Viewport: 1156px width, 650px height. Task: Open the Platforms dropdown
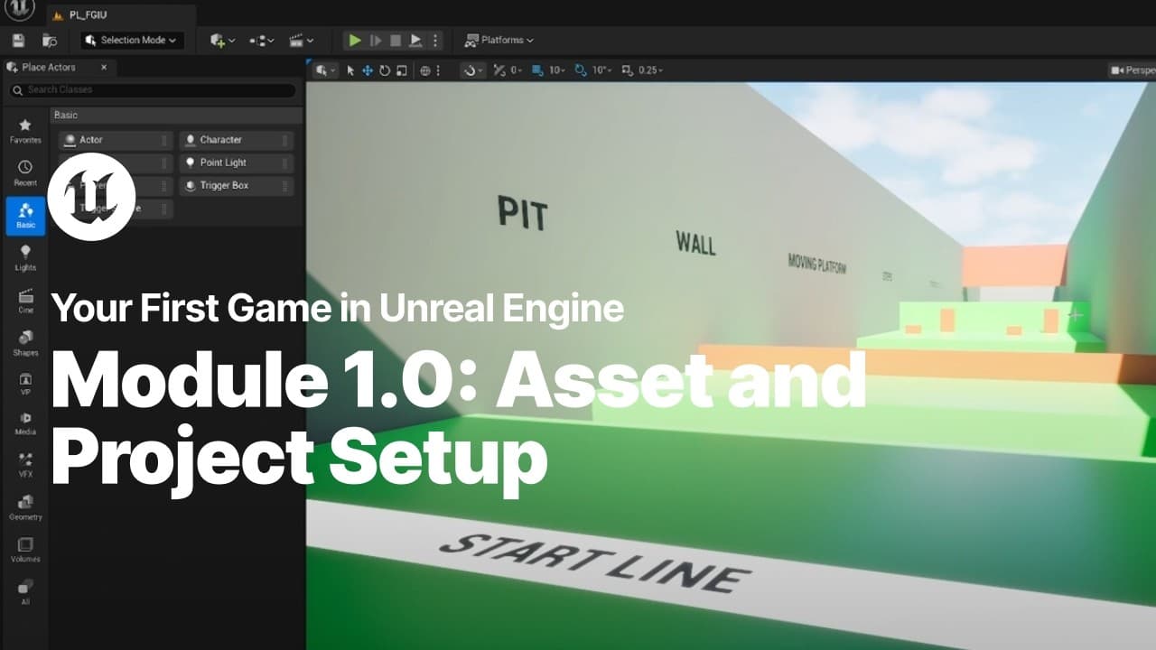499,41
